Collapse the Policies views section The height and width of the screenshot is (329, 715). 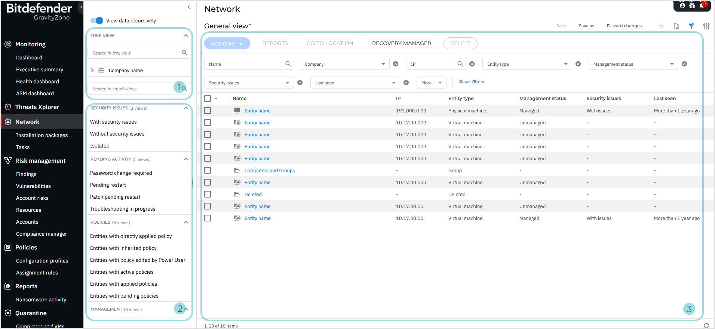(x=186, y=222)
